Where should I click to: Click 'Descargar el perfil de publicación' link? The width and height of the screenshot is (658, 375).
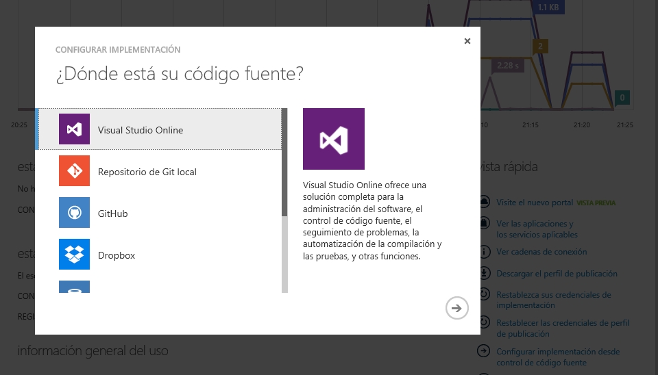click(x=557, y=274)
